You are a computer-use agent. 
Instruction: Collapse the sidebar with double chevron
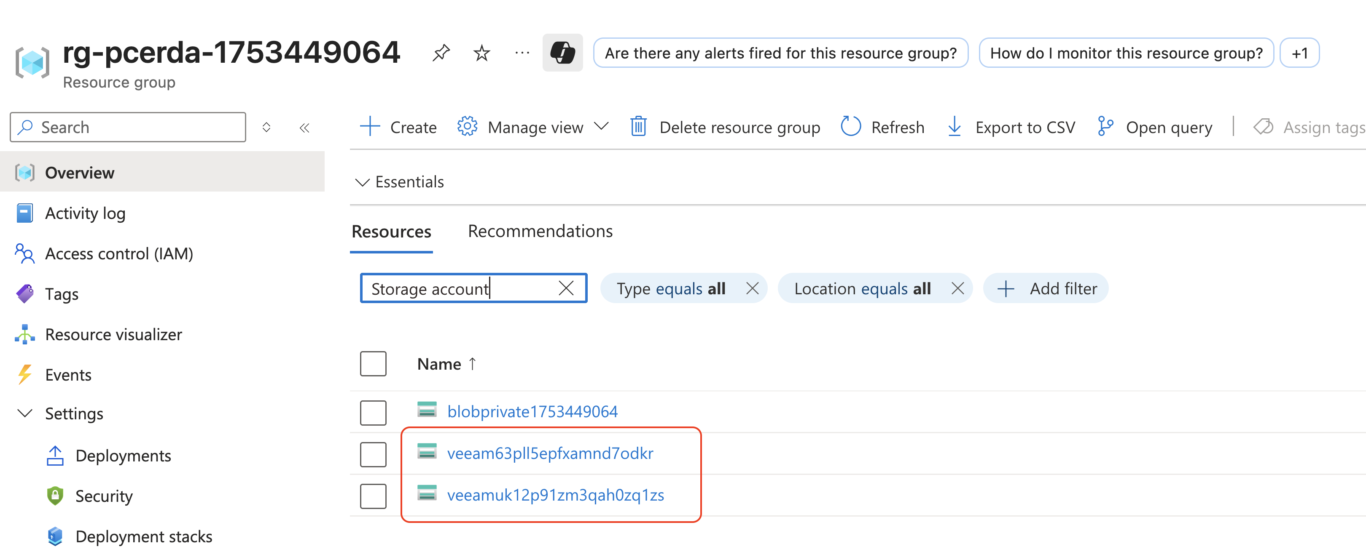(x=304, y=128)
